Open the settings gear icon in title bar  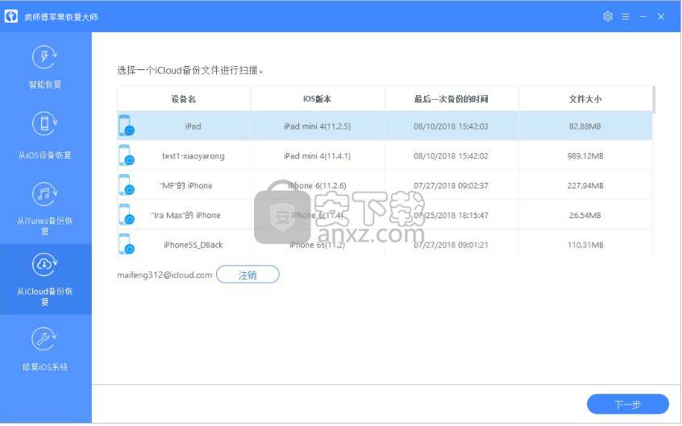[x=608, y=17]
